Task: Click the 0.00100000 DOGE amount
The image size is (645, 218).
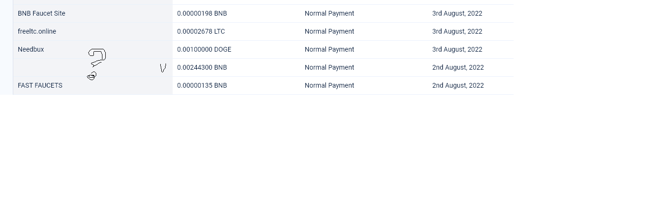Action: coord(204,49)
